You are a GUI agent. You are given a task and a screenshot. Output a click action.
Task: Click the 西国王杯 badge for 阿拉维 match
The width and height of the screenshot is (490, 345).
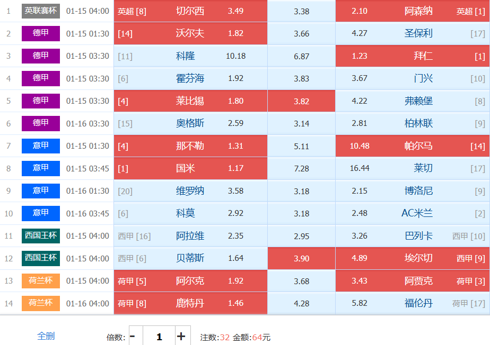[x=41, y=235]
